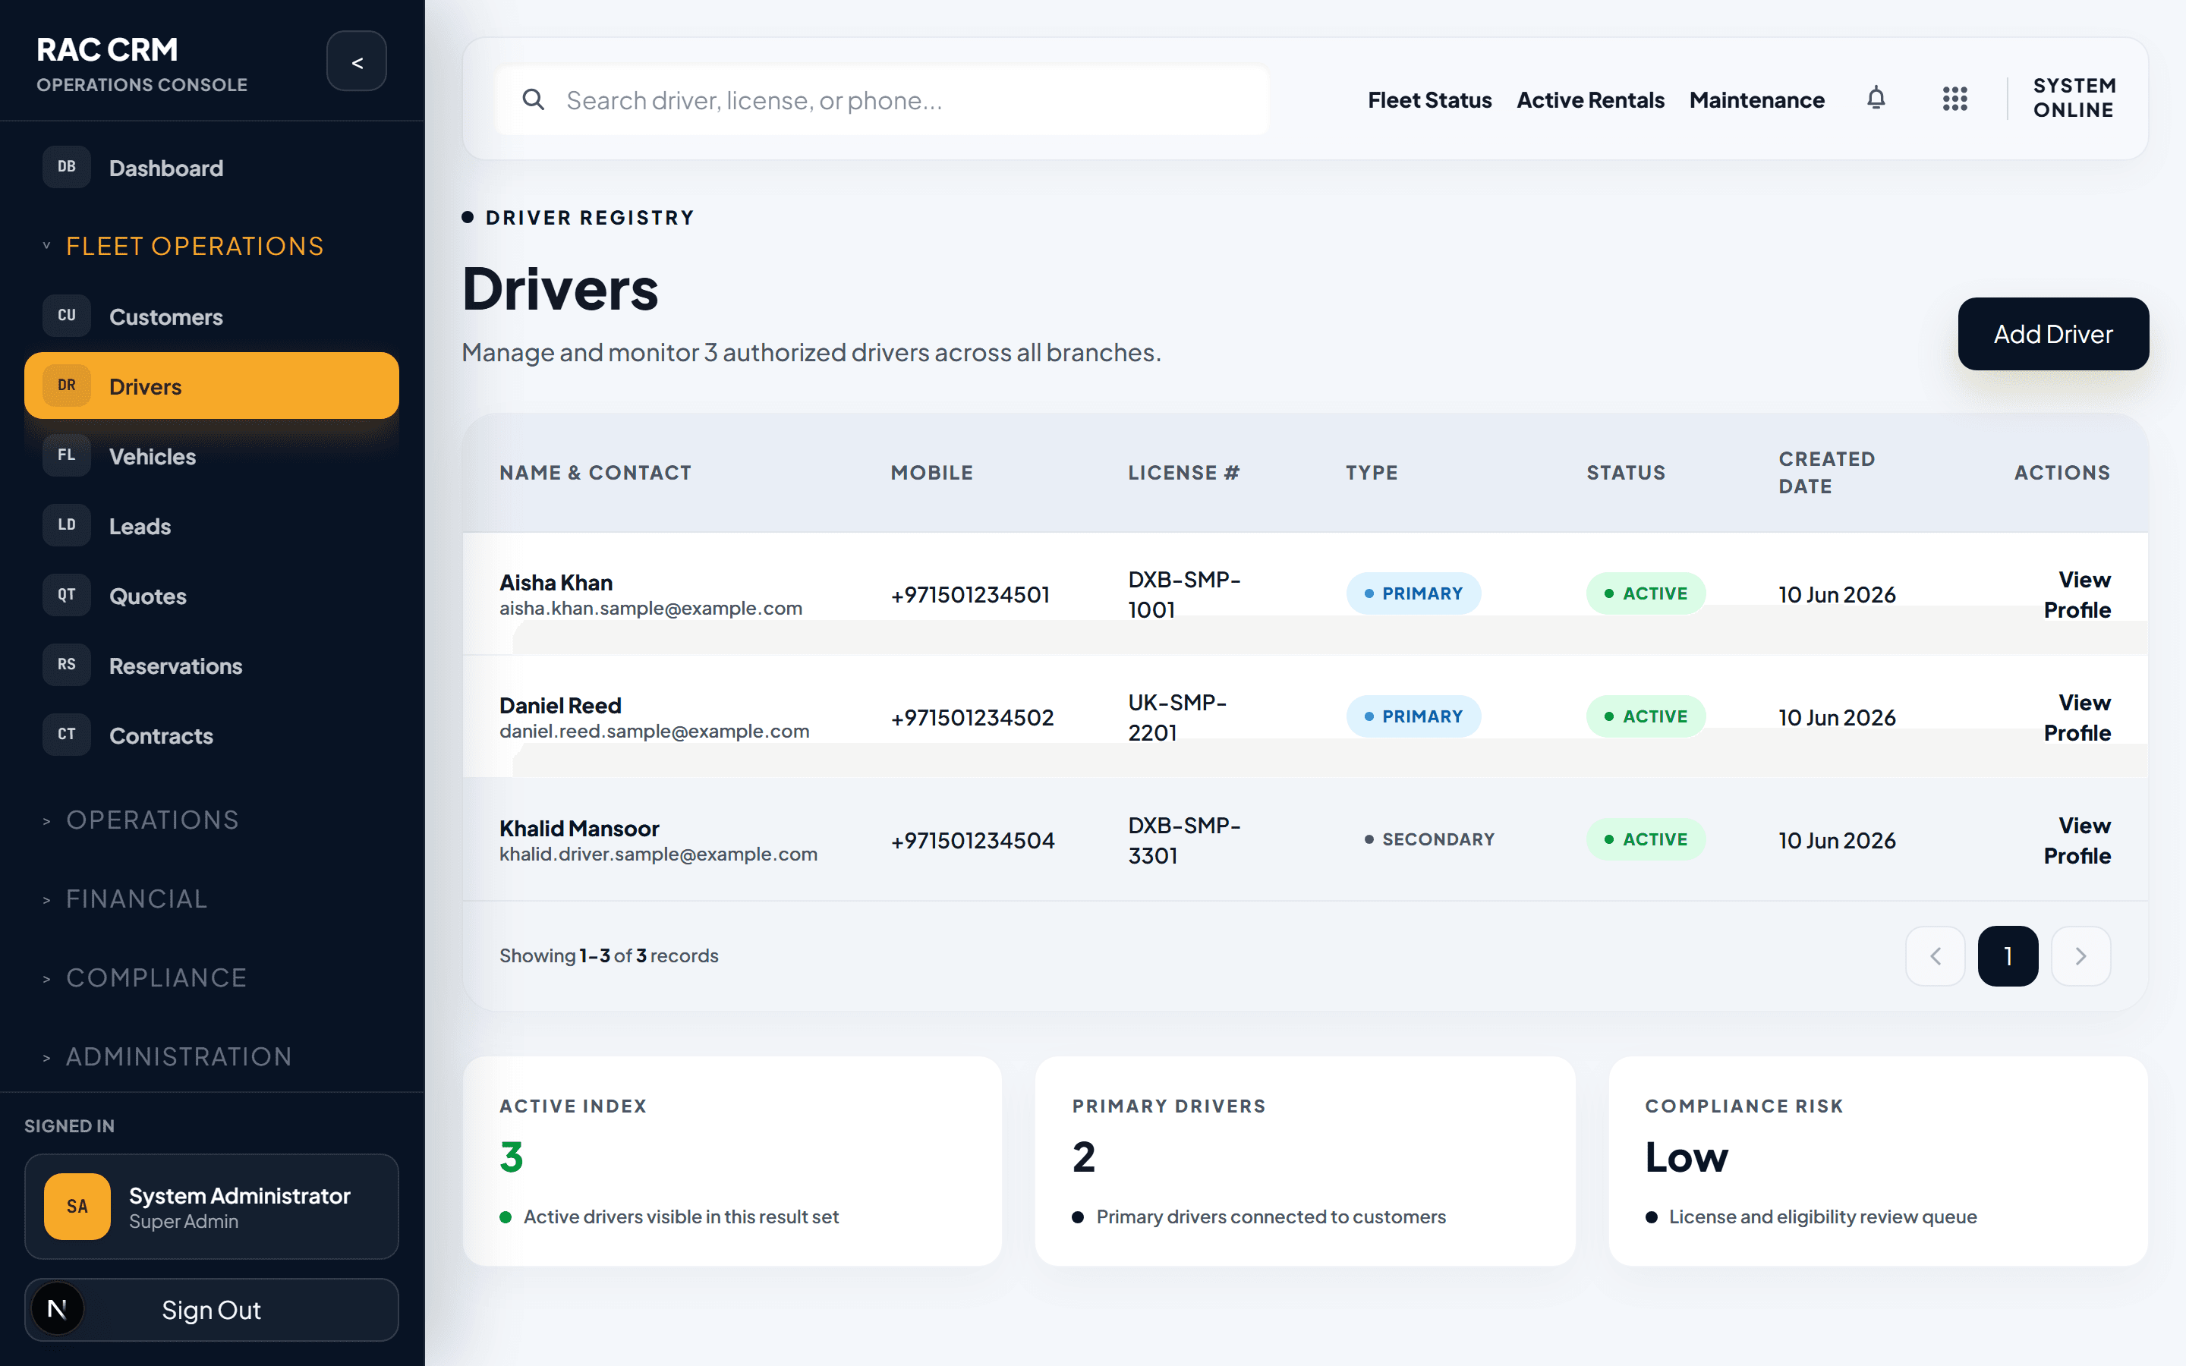Screen dimensions: 2186x1366
Task: Click the DB dashboard badge icon
Action: (67, 167)
